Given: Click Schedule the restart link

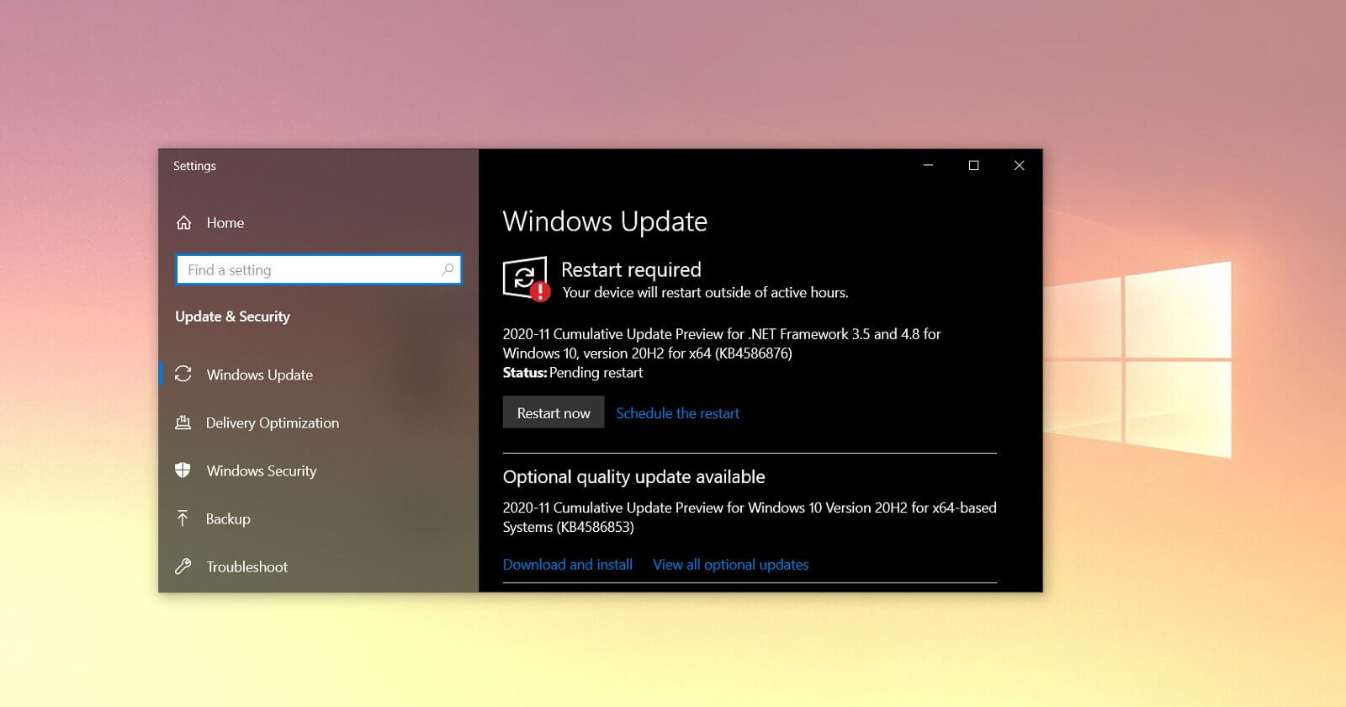Looking at the screenshot, I should tap(677, 413).
